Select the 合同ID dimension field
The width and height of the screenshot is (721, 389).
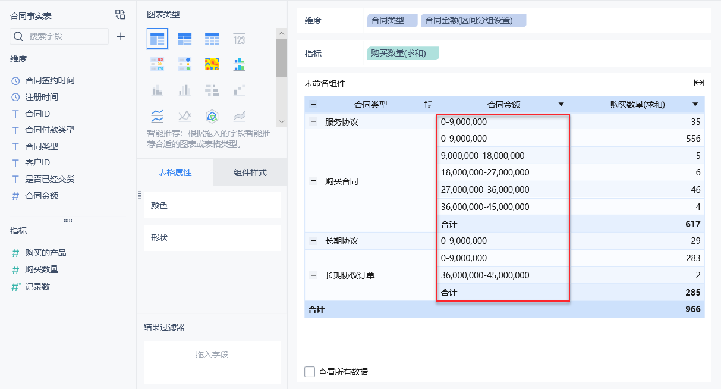click(37, 114)
